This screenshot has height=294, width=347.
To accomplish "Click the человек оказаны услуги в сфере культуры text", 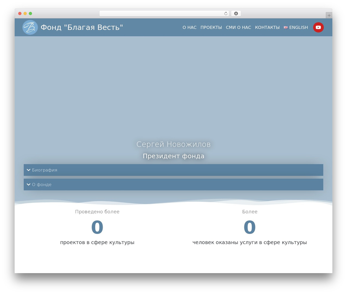I will 250,242.
